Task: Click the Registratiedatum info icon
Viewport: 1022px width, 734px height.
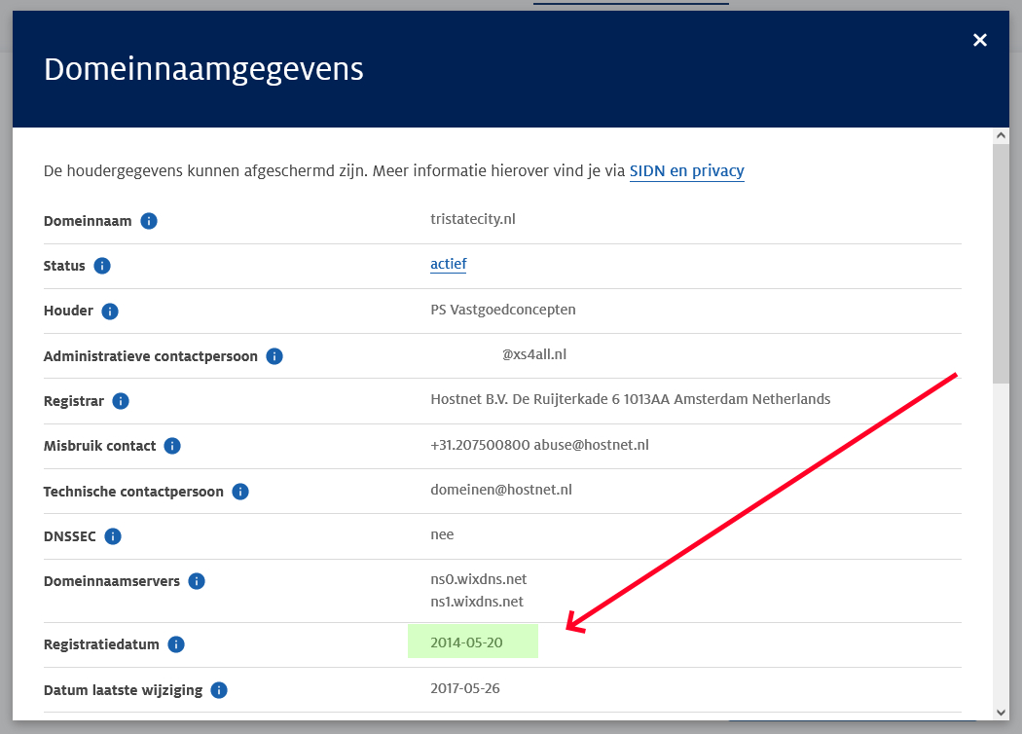Action: click(x=176, y=644)
